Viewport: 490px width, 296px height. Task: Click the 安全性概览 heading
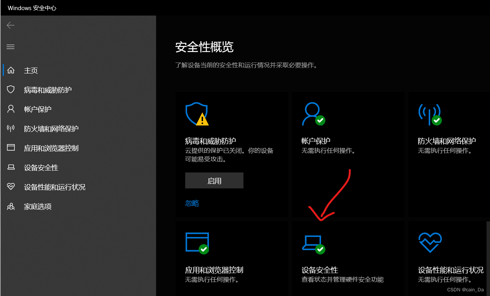click(204, 47)
